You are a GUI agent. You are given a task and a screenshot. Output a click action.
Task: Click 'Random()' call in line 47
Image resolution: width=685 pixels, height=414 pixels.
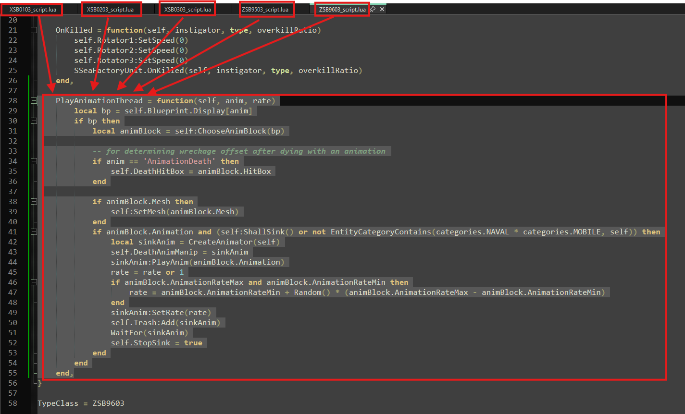point(312,292)
